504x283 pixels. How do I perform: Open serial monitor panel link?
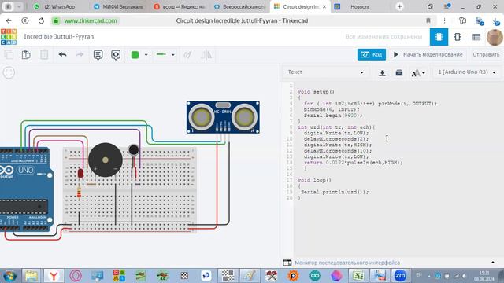(347, 263)
